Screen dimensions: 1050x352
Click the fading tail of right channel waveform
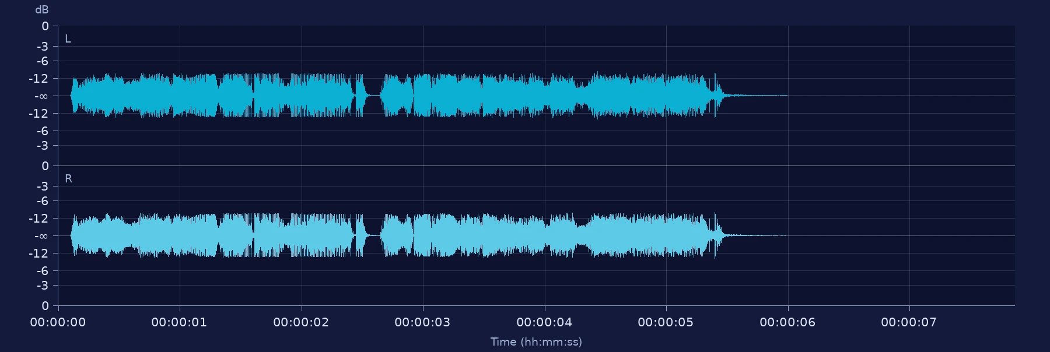click(755, 235)
